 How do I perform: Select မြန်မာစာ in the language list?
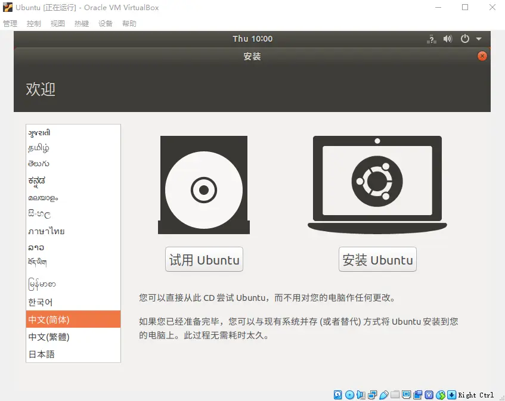tap(73, 284)
